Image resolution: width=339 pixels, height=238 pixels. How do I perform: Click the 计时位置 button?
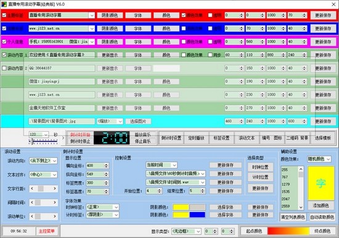(260, 177)
